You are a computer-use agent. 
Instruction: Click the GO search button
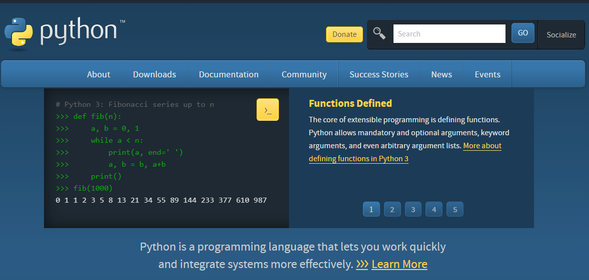523,33
